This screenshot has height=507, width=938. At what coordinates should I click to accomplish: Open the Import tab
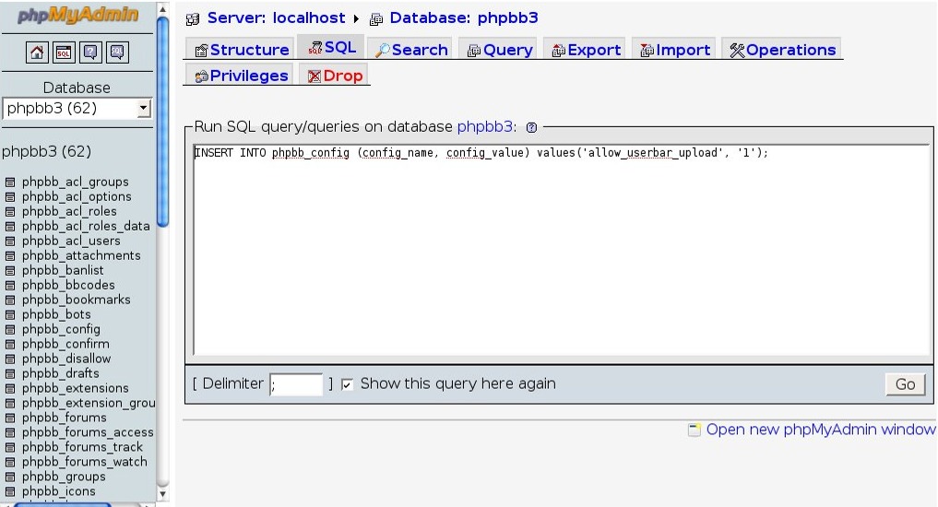[675, 50]
